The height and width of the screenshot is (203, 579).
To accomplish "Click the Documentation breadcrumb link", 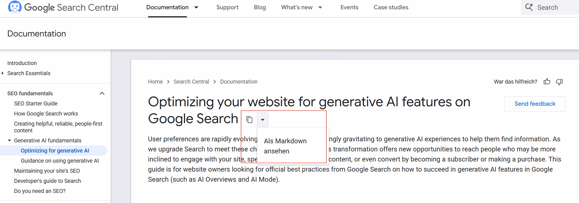I will pyautogui.click(x=239, y=82).
